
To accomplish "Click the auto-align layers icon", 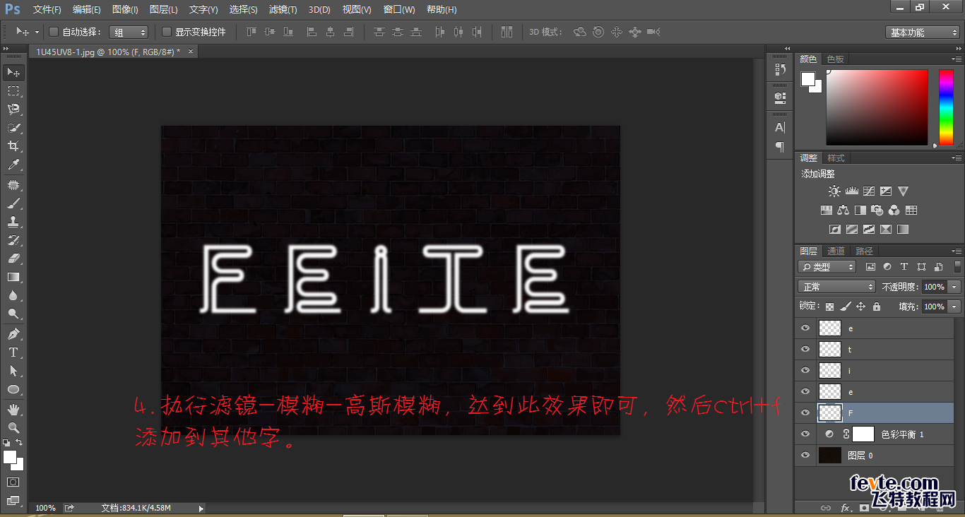I will point(507,32).
